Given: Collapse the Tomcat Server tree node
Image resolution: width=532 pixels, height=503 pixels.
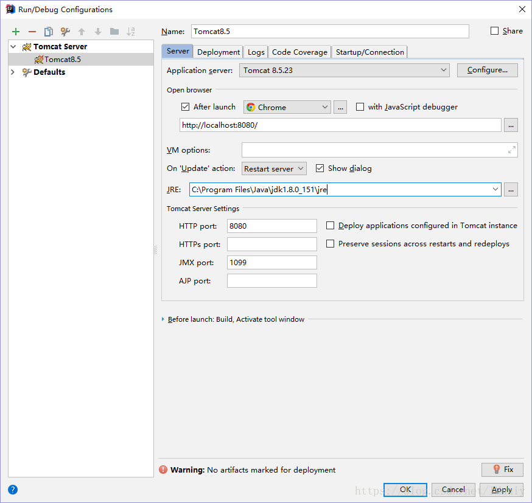Looking at the screenshot, I should pos(13,46).
